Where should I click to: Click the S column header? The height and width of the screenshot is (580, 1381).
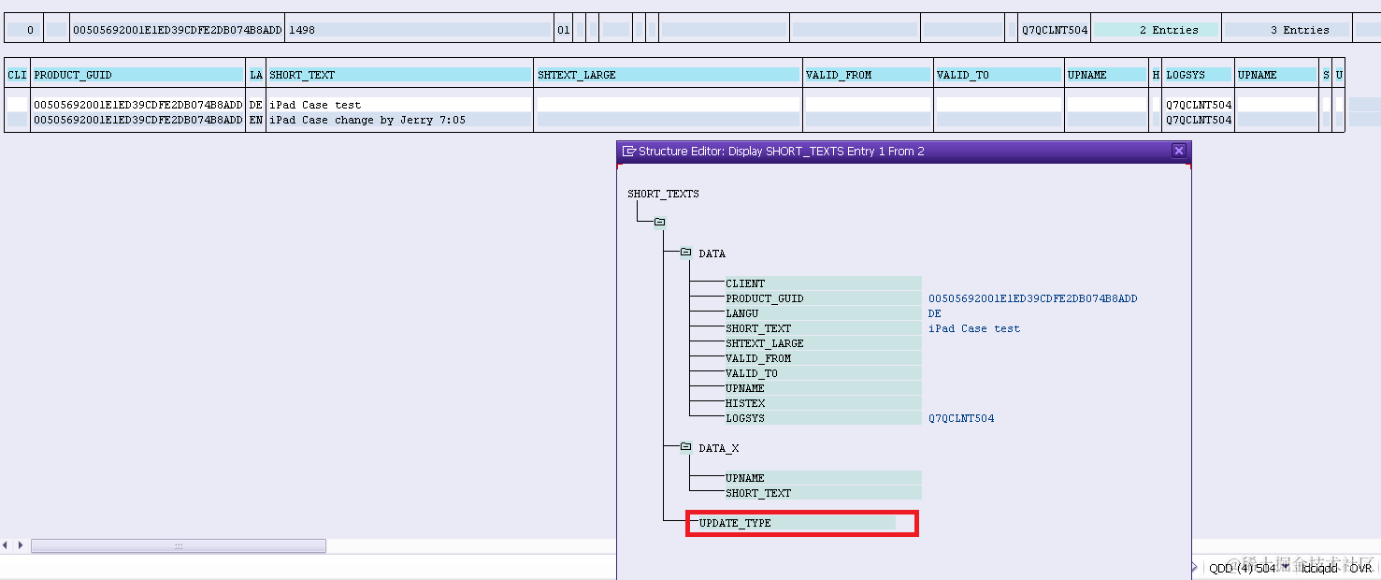tap(1326, 75)
